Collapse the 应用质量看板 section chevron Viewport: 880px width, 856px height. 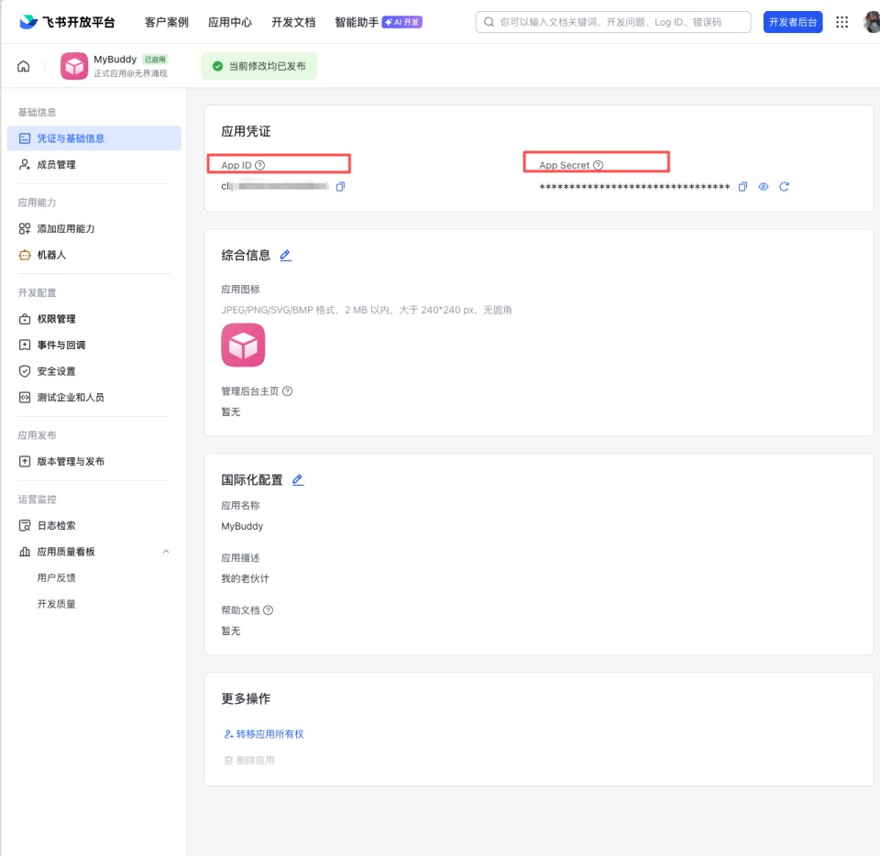click(x=166, y=552)
